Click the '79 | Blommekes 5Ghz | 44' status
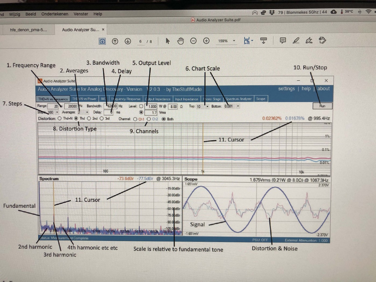376x282 pixels. (302, 12)
